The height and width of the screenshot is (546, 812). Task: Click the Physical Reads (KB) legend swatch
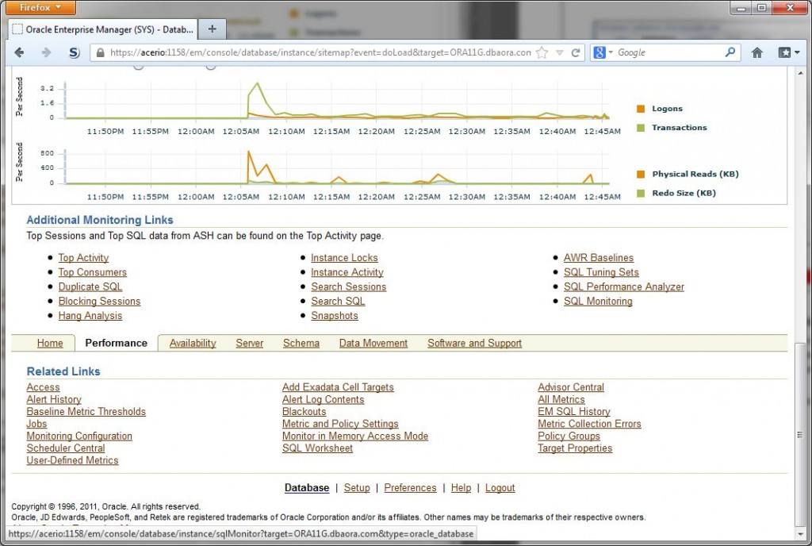[x=641, y=174]
